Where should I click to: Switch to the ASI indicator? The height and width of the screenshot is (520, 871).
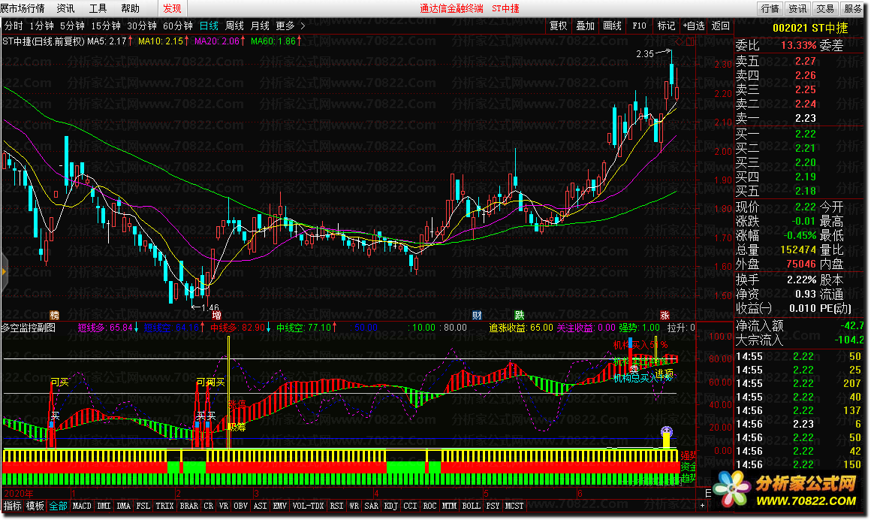tap(260, 506)
